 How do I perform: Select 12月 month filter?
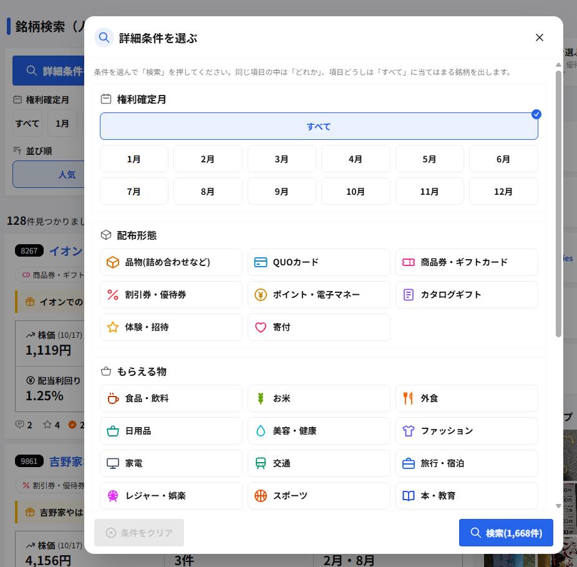click(503, 191)
